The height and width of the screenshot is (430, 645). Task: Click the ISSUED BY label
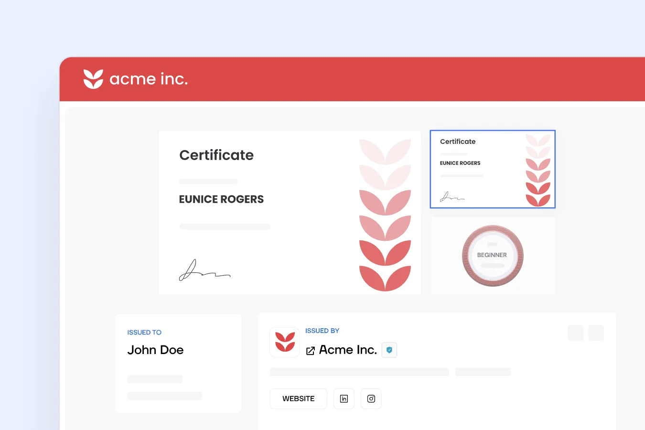tap(322, 331)
